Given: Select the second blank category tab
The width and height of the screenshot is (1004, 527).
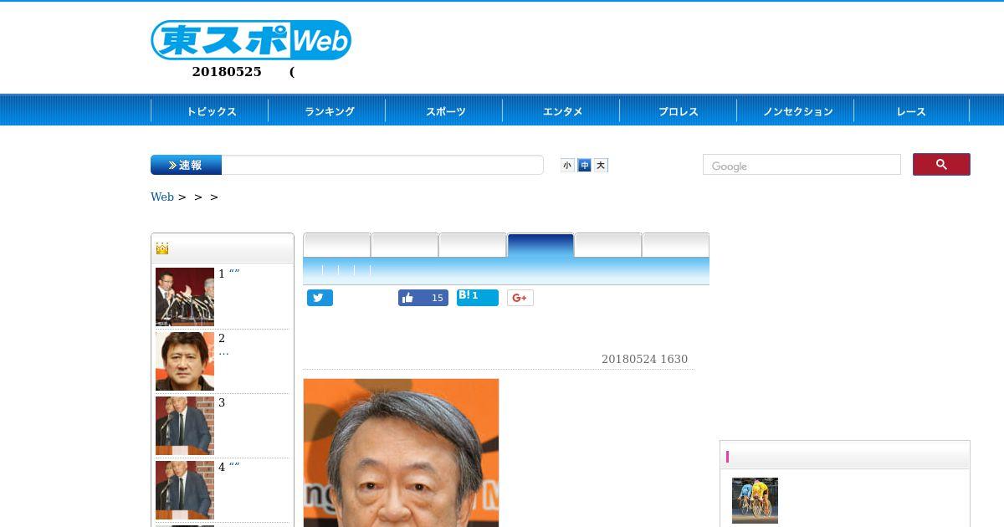Looking at the screenshot, I should coord(405,245).
